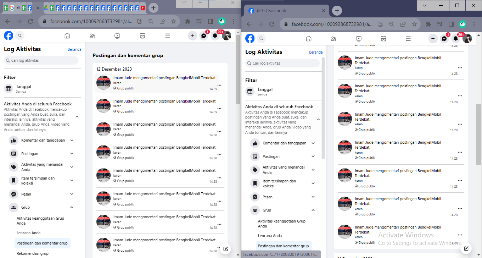Viewport: 482px width, 258px height.
Task: Select 'Lencana Anda' in the left window
Action: point(29,233)
